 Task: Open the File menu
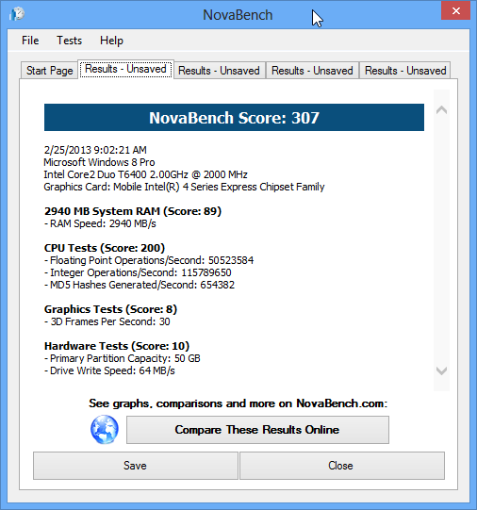(x=30, y=41)
